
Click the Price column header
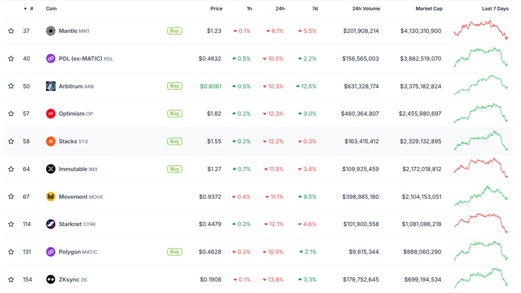[216, 9]
